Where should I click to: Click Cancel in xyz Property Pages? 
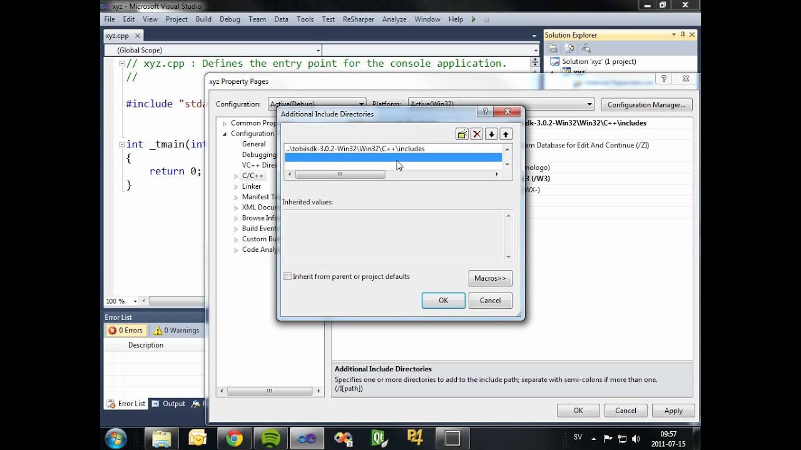point(626,411)
